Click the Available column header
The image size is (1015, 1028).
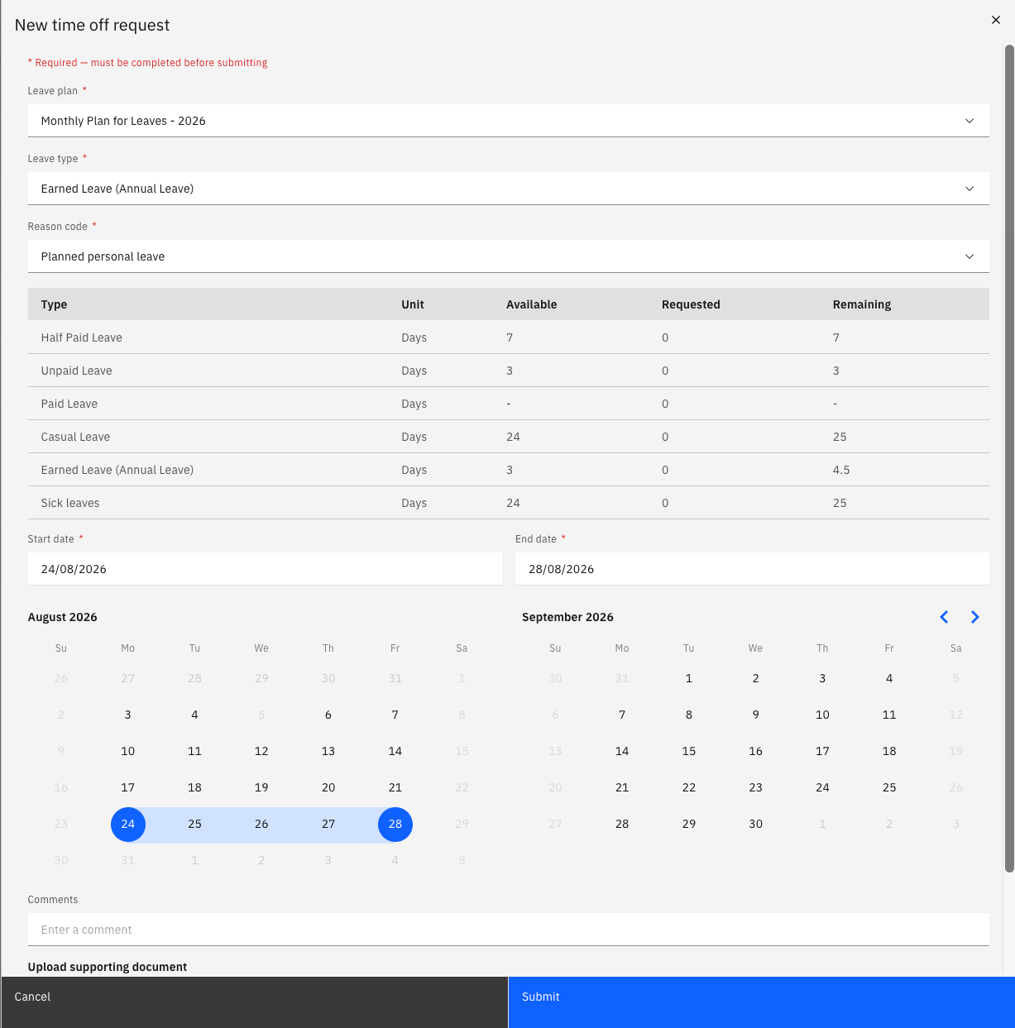point(532,304)
